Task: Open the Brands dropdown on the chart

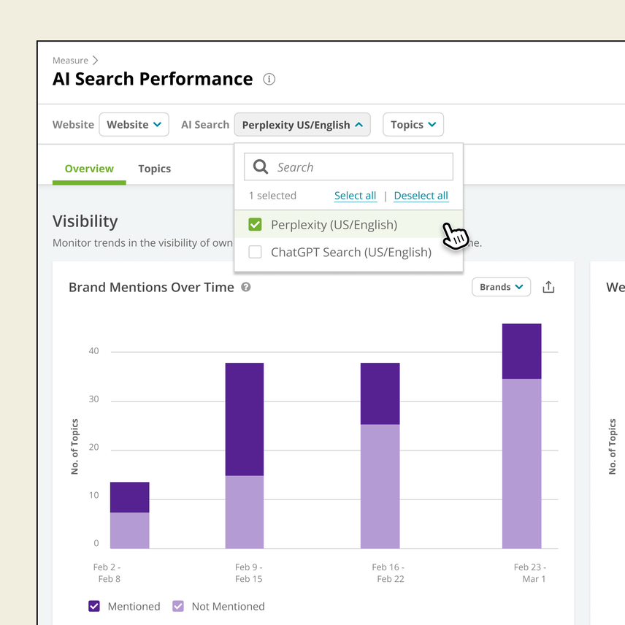Action: click(501, 287)
